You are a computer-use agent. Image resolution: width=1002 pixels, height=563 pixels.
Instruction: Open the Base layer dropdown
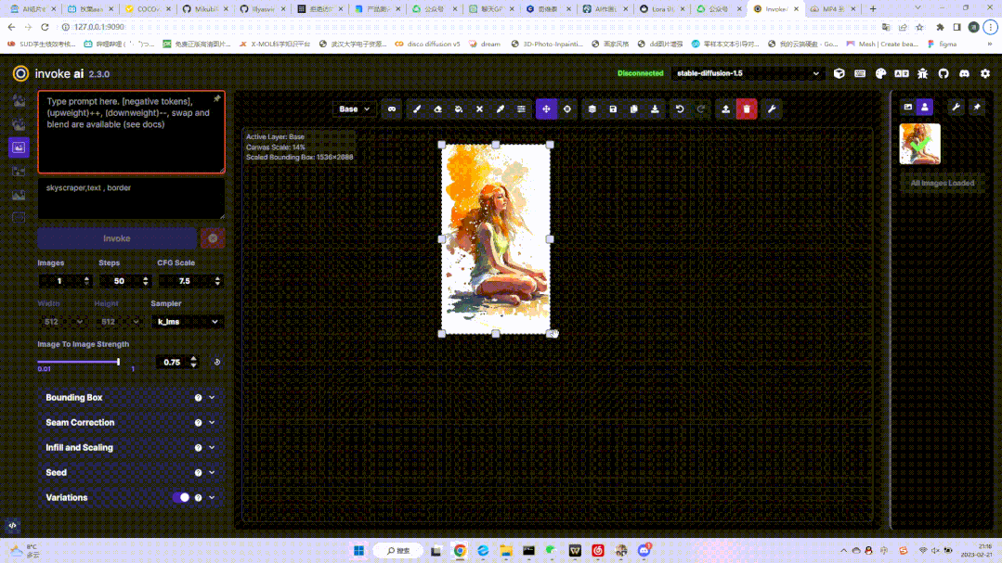pos(353,109)
